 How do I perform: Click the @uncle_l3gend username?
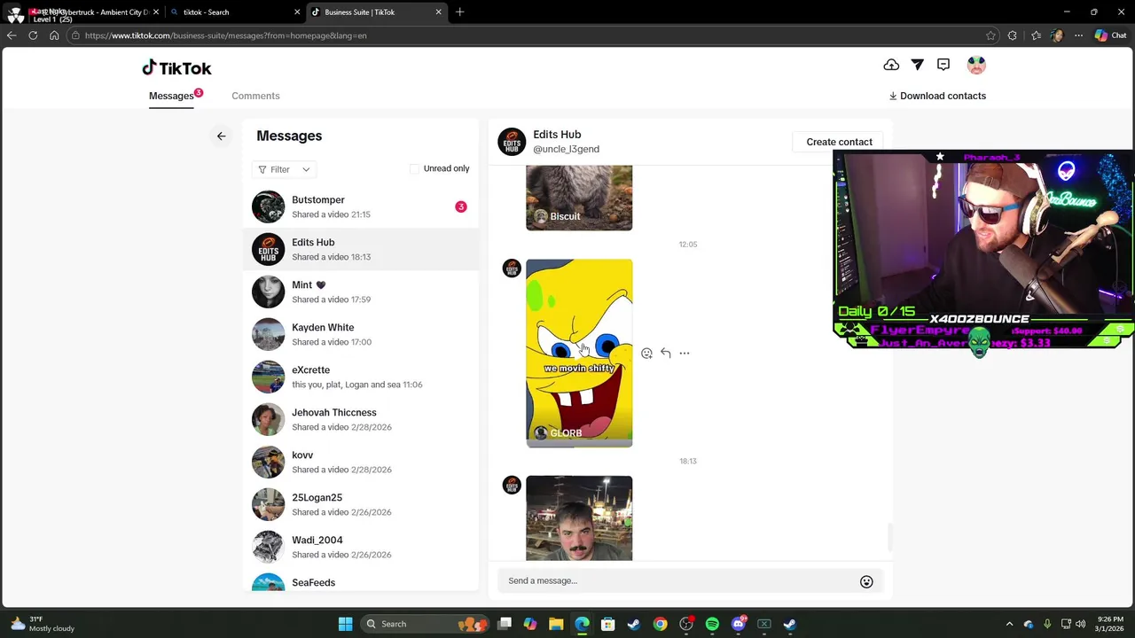tap(566, 149)
